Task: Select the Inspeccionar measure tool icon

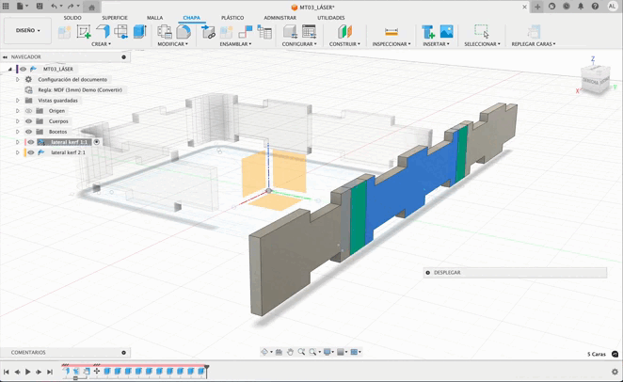Action: 391,32
